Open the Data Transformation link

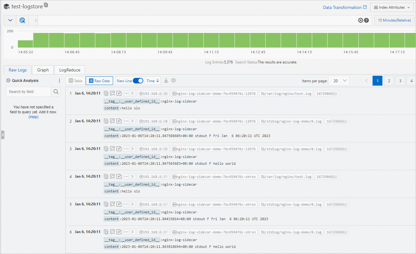(345, 7)
